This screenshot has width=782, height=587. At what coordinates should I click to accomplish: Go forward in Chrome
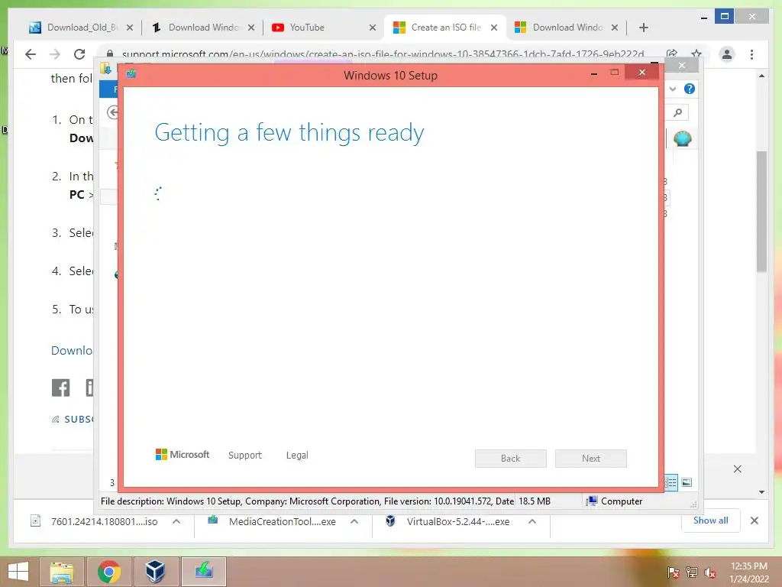click(55, 54)
